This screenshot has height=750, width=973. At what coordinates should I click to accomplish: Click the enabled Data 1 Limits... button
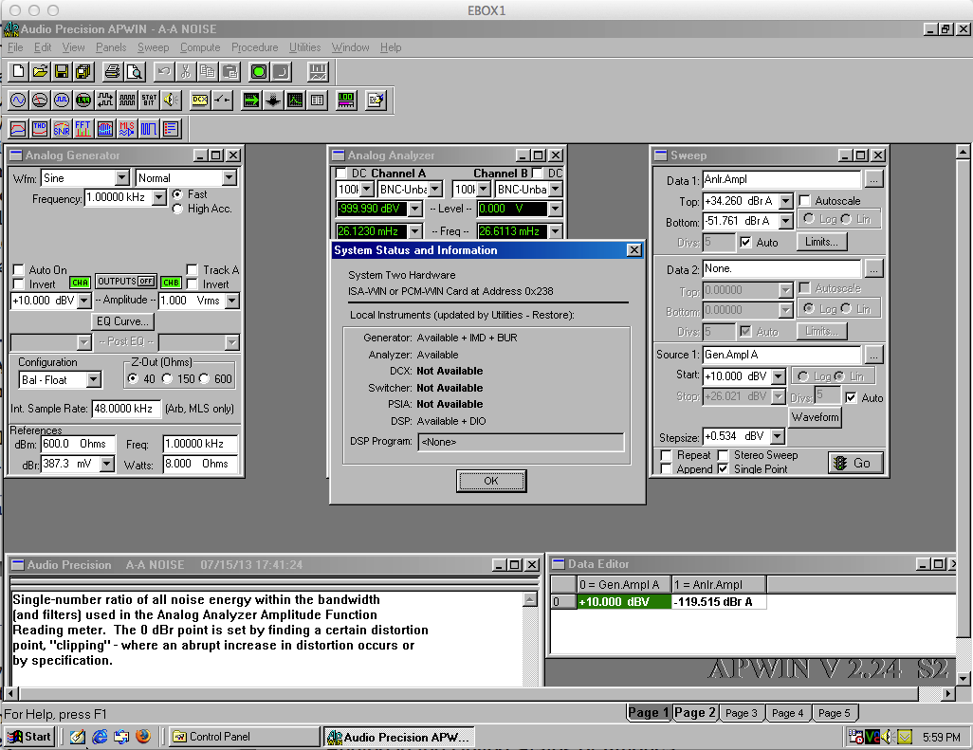pos(821,242)
